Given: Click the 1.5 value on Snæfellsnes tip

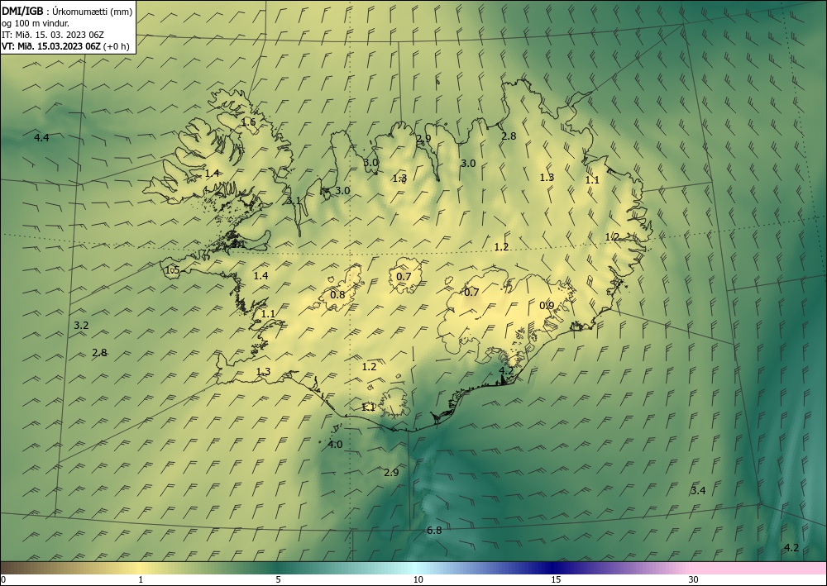Looking at the screenshot, I should pyautogui.click(x=173, y=270).
